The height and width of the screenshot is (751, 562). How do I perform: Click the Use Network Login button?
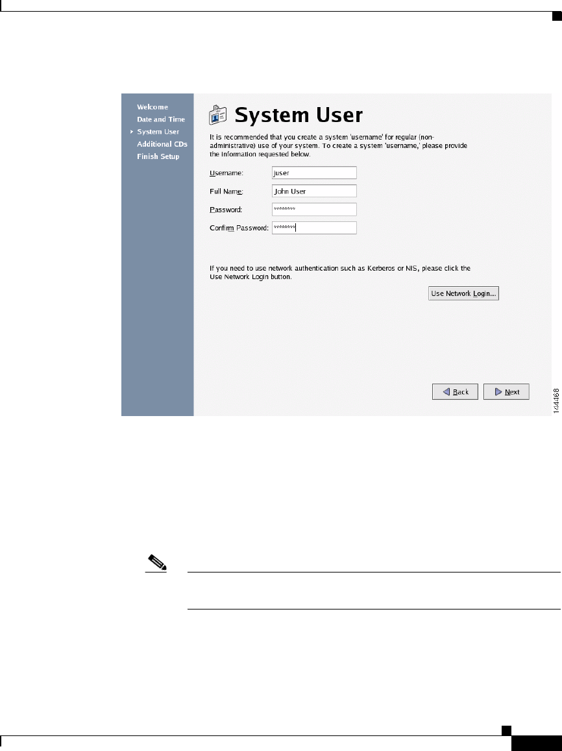[x=463, y=293]
